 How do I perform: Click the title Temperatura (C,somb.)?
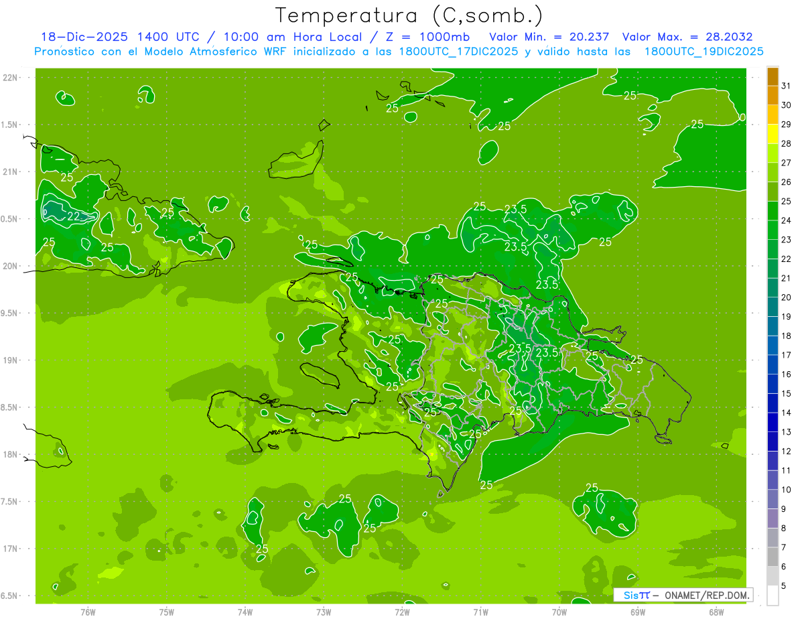click(x=409, y=15)
